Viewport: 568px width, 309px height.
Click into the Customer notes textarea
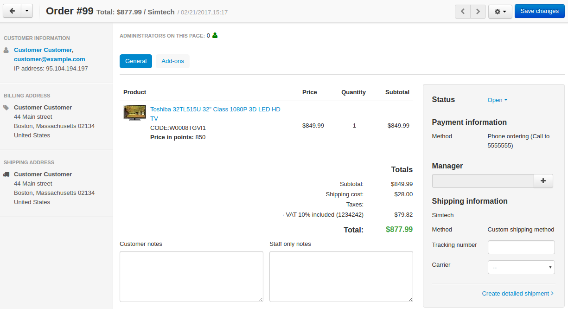point(191,277)
